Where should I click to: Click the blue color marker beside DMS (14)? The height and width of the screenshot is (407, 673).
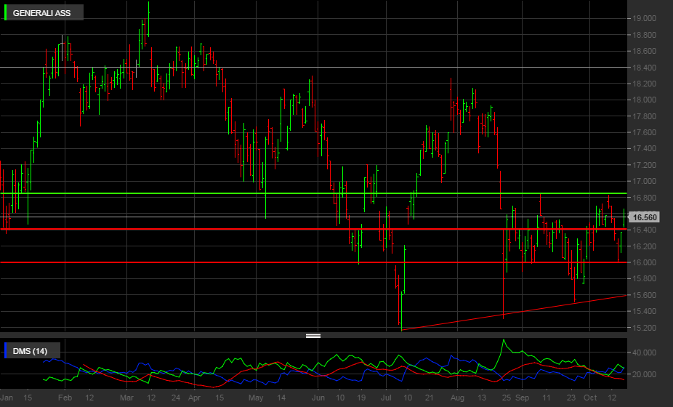click(x=5, y=351)
